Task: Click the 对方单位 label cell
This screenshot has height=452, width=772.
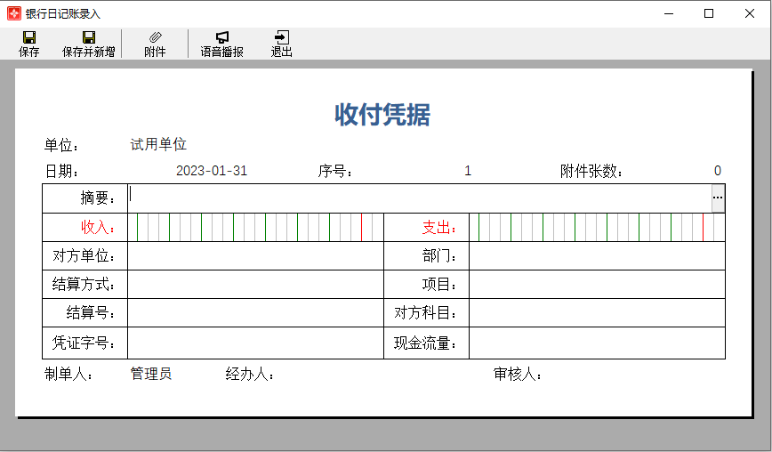Action: point(84,255)
